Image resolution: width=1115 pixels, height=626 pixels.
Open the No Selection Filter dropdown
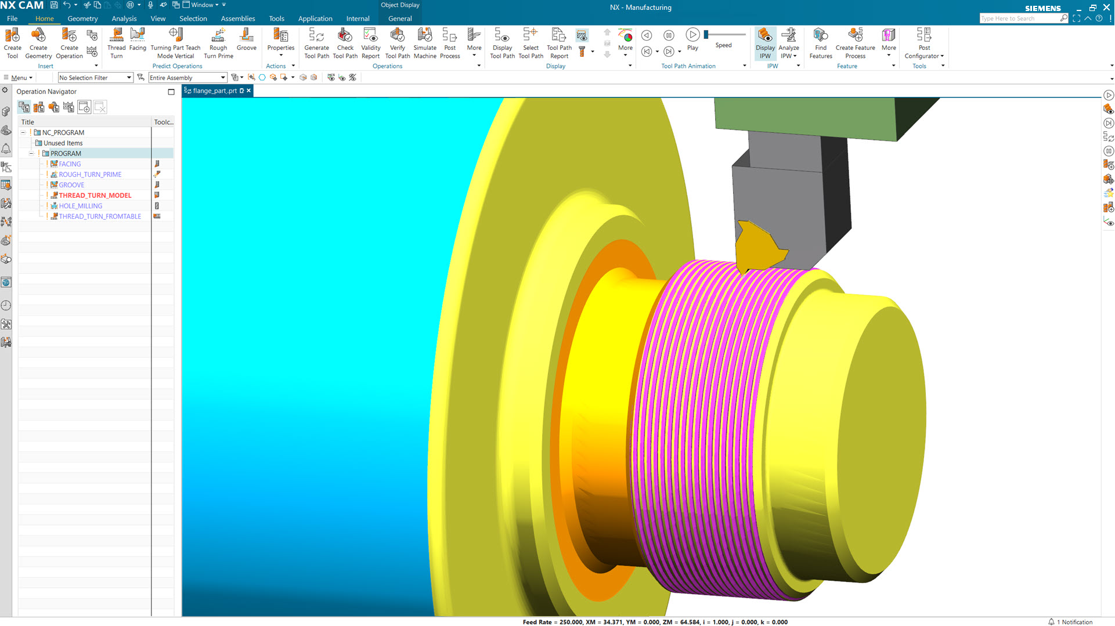coord(128,77)
